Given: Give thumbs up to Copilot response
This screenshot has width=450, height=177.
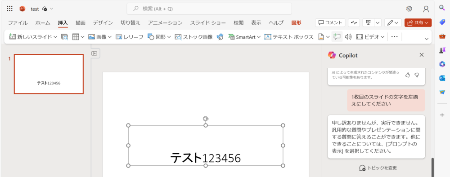Looking at the screenshot, I should [407, 75].
